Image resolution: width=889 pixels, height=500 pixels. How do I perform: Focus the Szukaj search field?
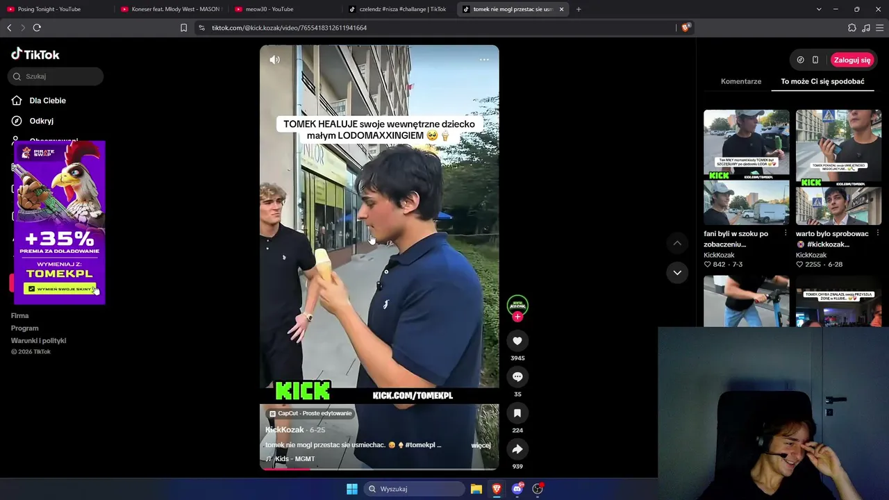pyautogui.click(x=56, y=76)
